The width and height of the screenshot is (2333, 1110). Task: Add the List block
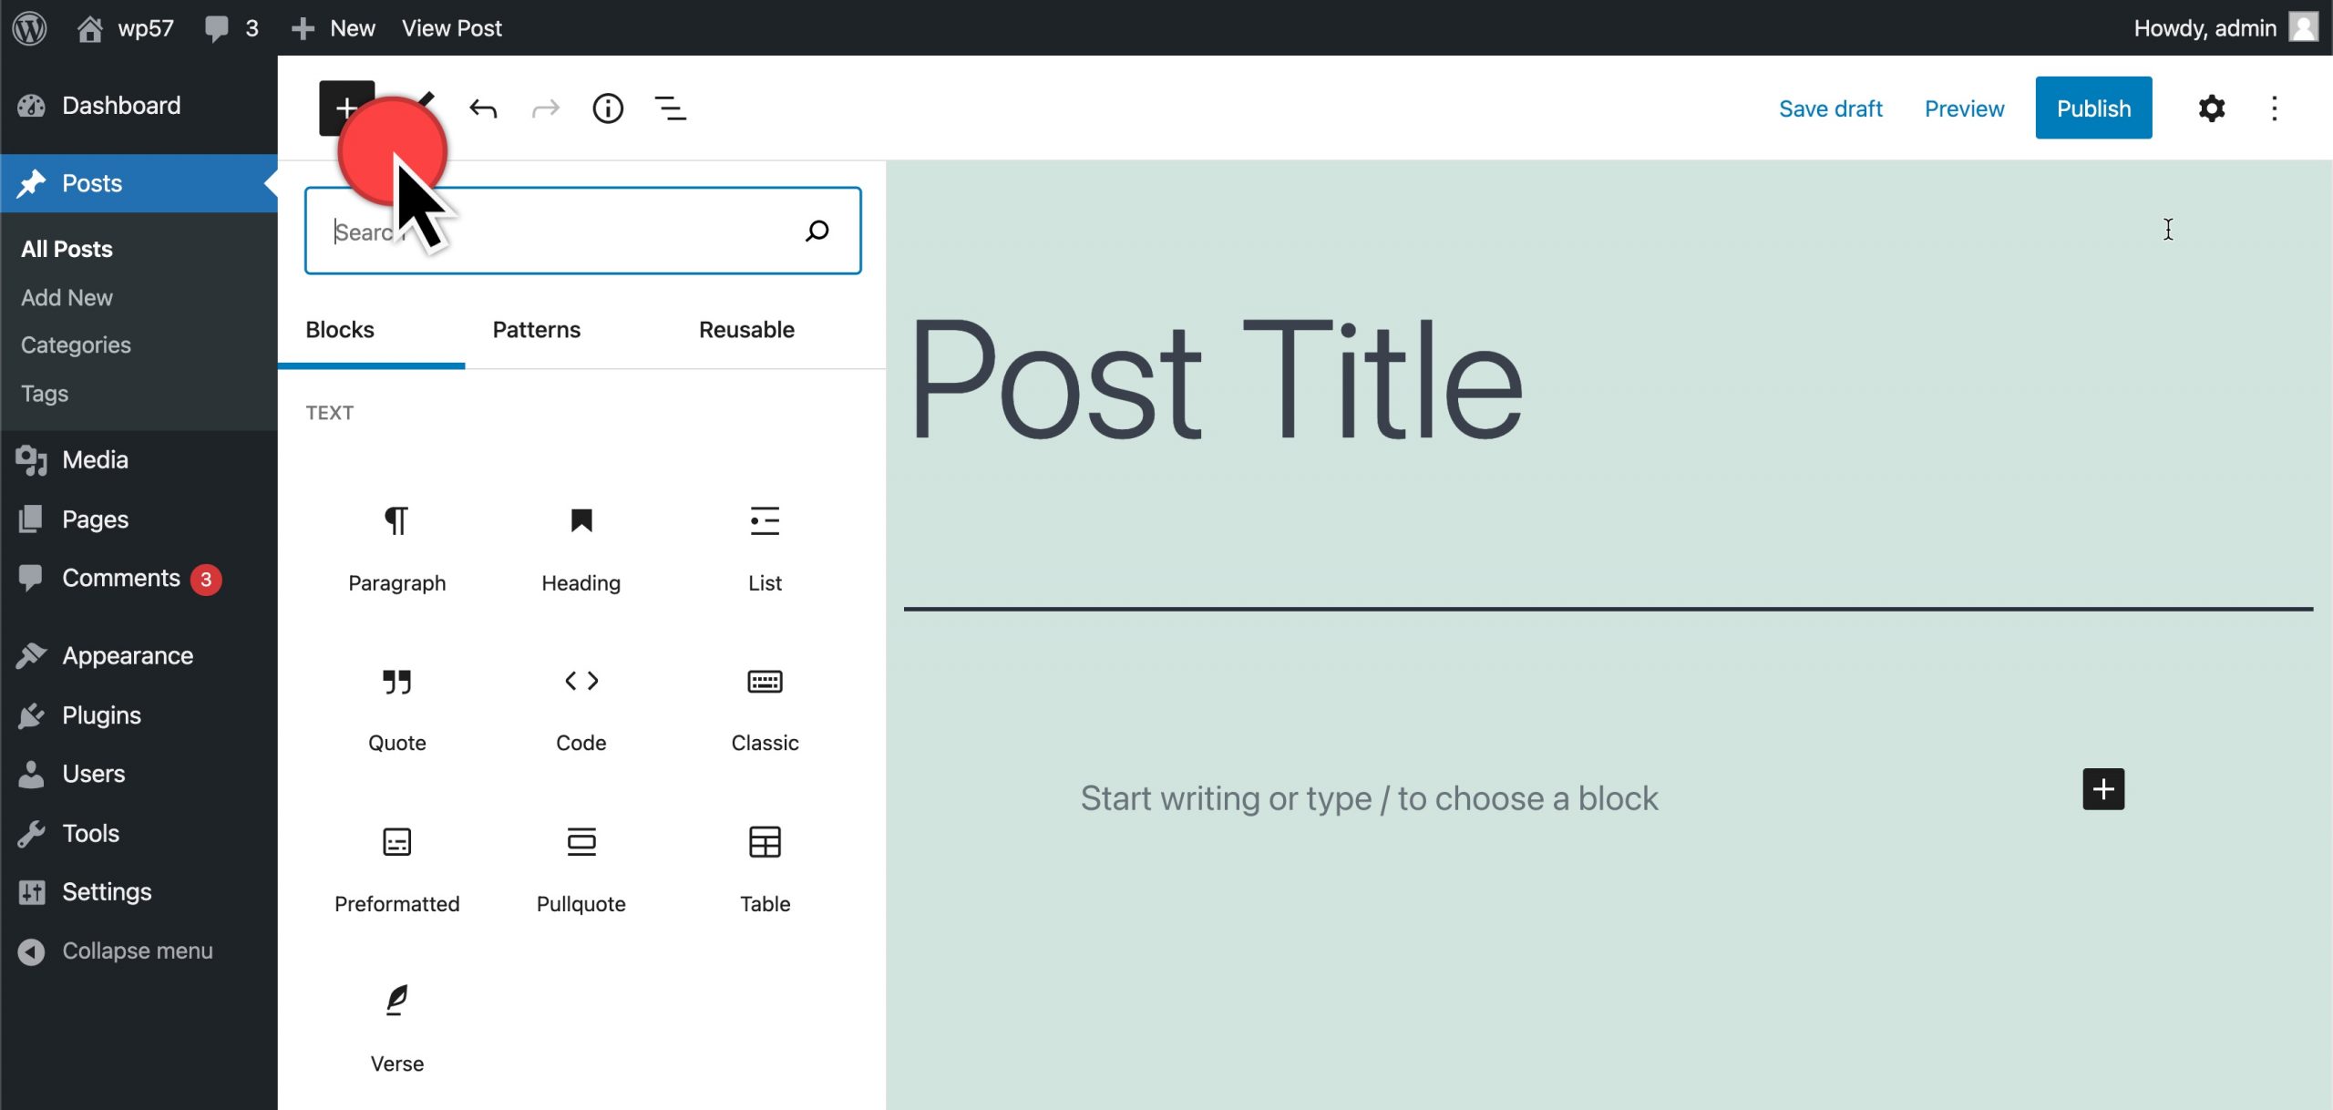765,547
